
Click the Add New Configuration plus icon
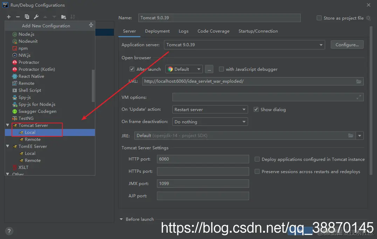(9, 17)
